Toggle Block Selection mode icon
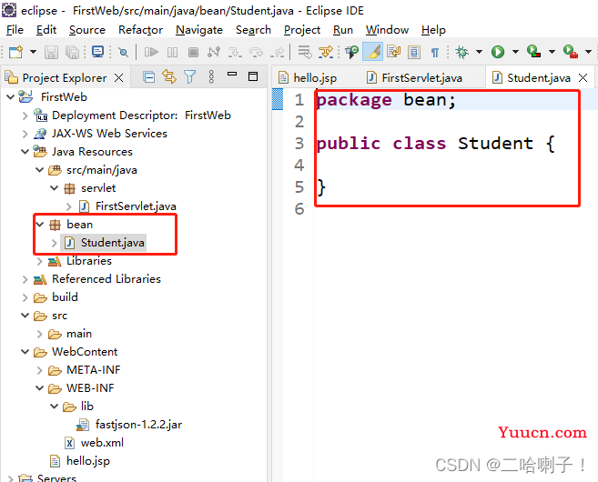 point(414,52)
